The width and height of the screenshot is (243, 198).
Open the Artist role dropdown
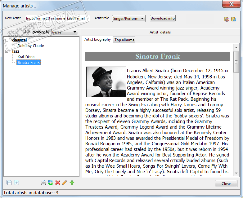point(128,19)
